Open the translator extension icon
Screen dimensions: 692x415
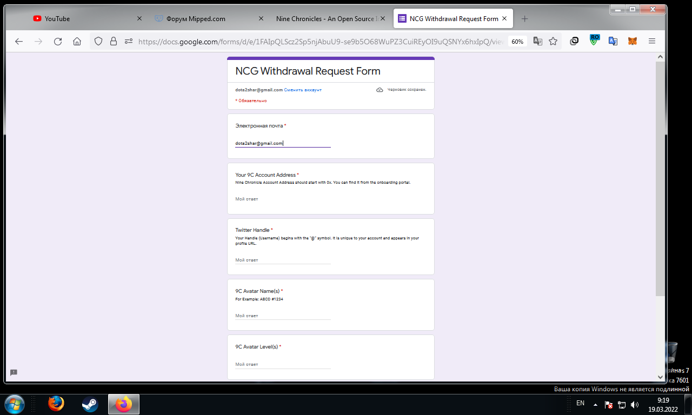coord(613,41)
